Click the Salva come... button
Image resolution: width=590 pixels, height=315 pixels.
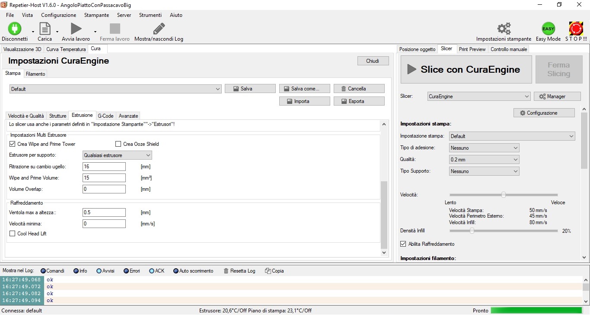pos(304,89)
